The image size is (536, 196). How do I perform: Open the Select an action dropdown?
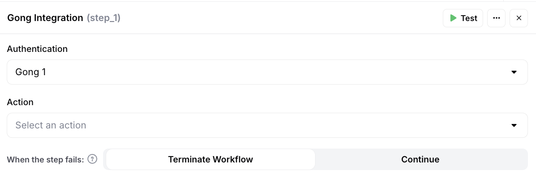(267, 125)
